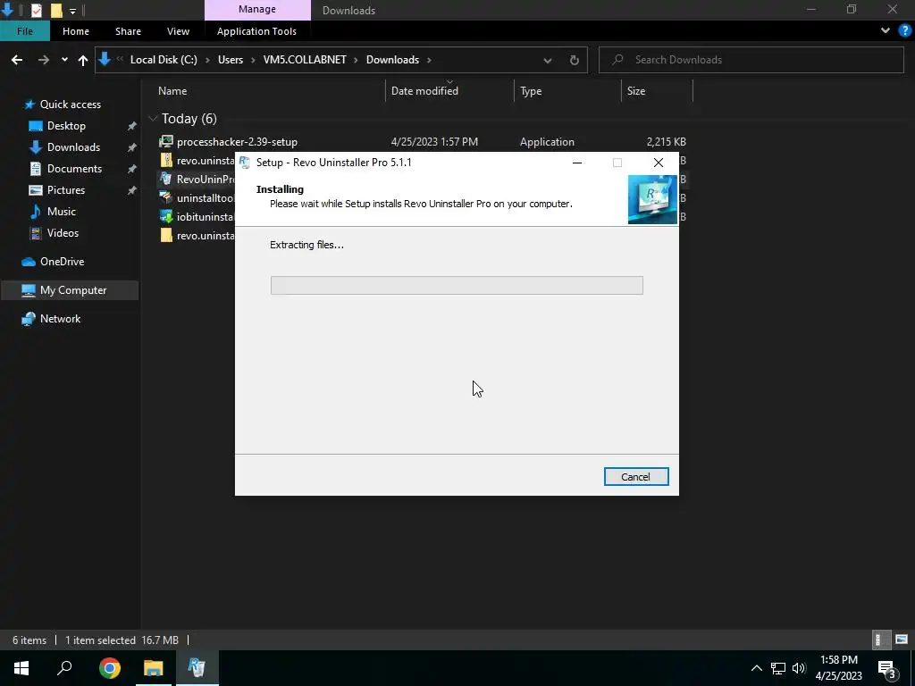Viewport: 915px width, 686px height.
Task: Cancel the Revo Uninstaller Pro installation
Action: [636, 477]
